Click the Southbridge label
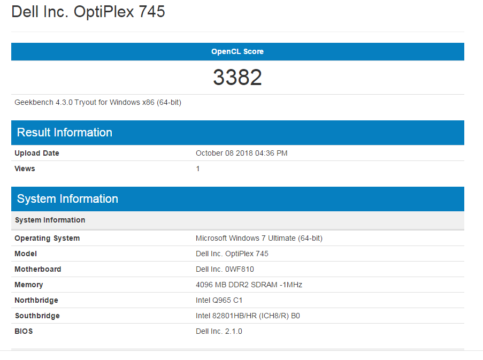Viewport: 483px width, 360px height. coord(37,316)
